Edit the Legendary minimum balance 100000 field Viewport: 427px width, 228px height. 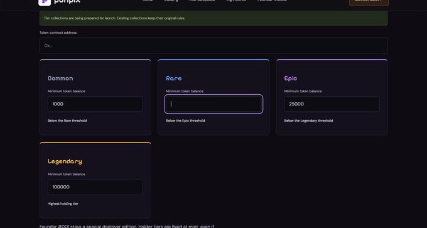tap(95, 187)
